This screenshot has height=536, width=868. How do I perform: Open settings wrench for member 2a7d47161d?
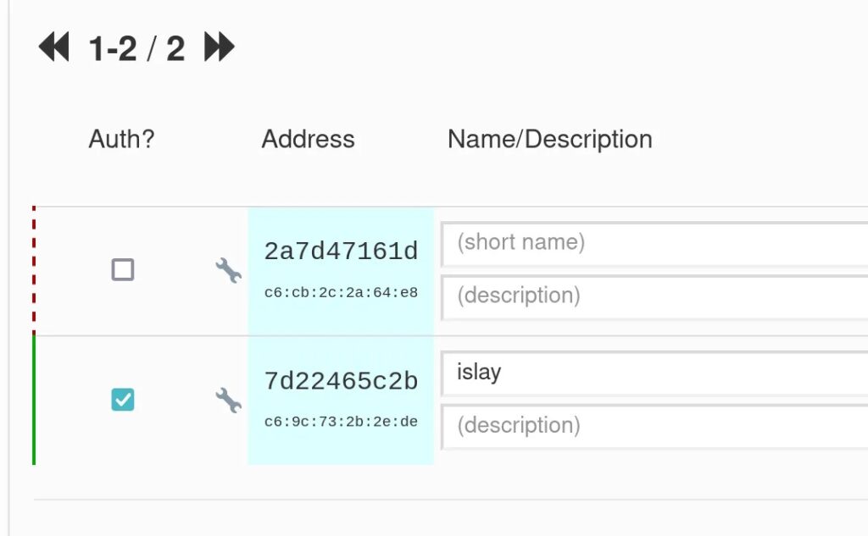pyautogui.click(x=228, y=271)
